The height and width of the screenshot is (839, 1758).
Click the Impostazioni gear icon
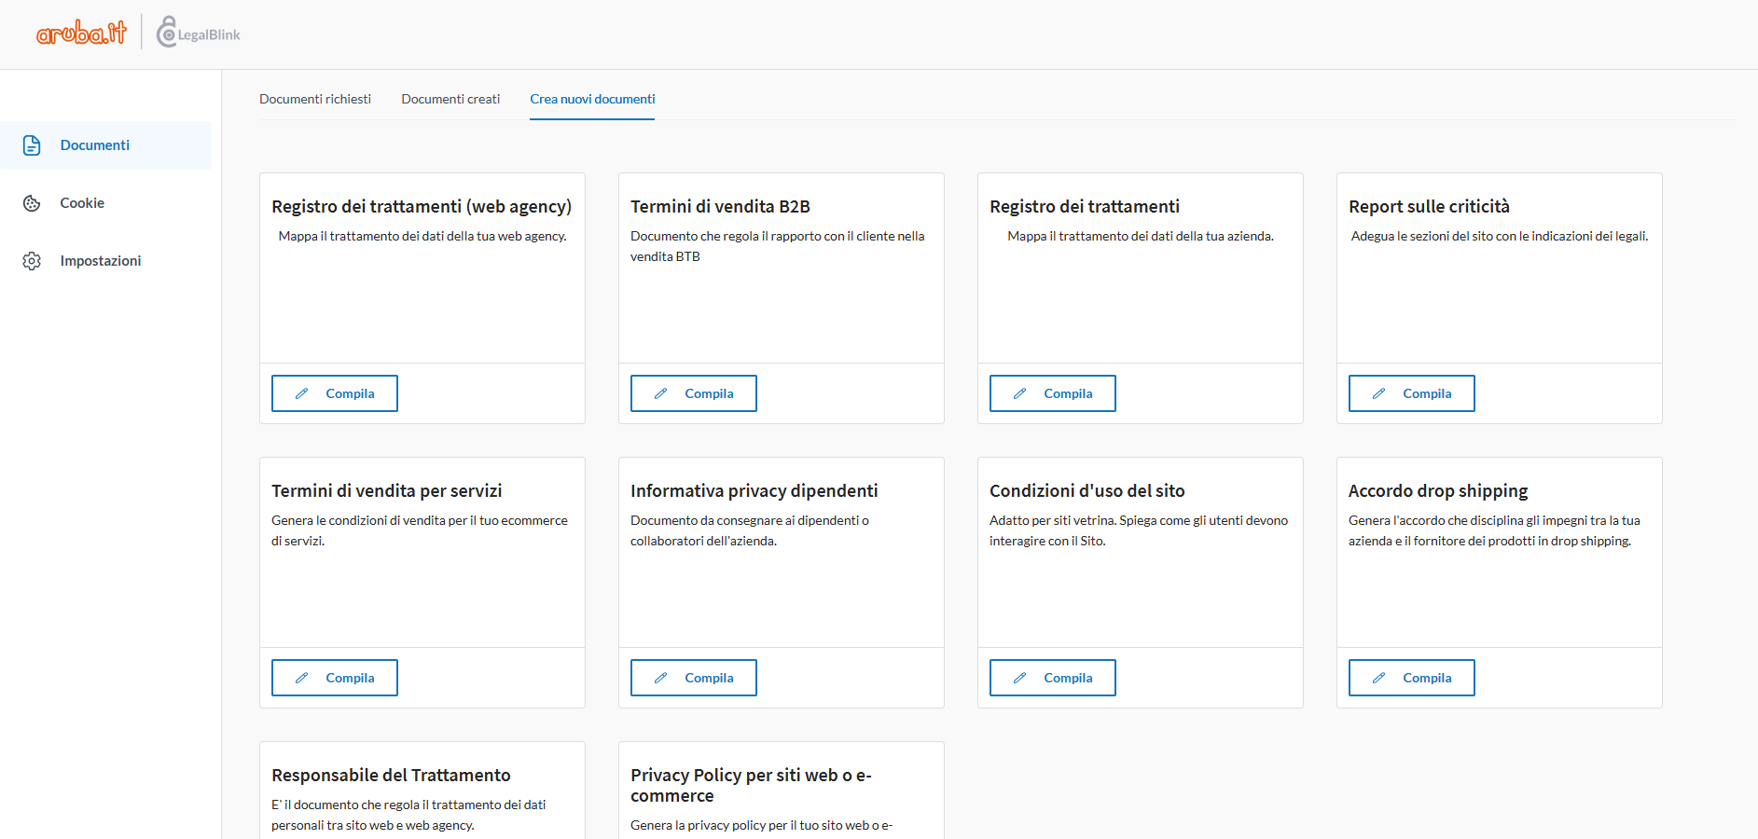(32, 261)
